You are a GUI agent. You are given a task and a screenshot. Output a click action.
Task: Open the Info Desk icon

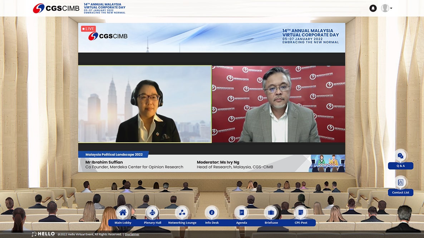pos(212,212)
